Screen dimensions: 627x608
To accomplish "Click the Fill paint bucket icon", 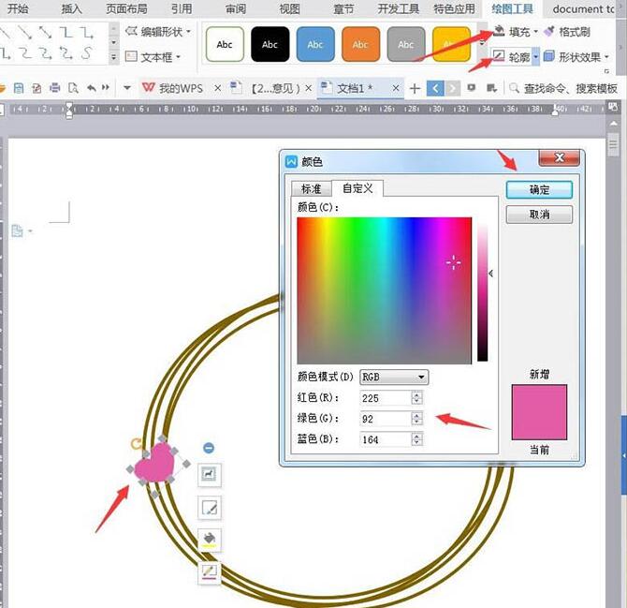I will tap(499, 31).
